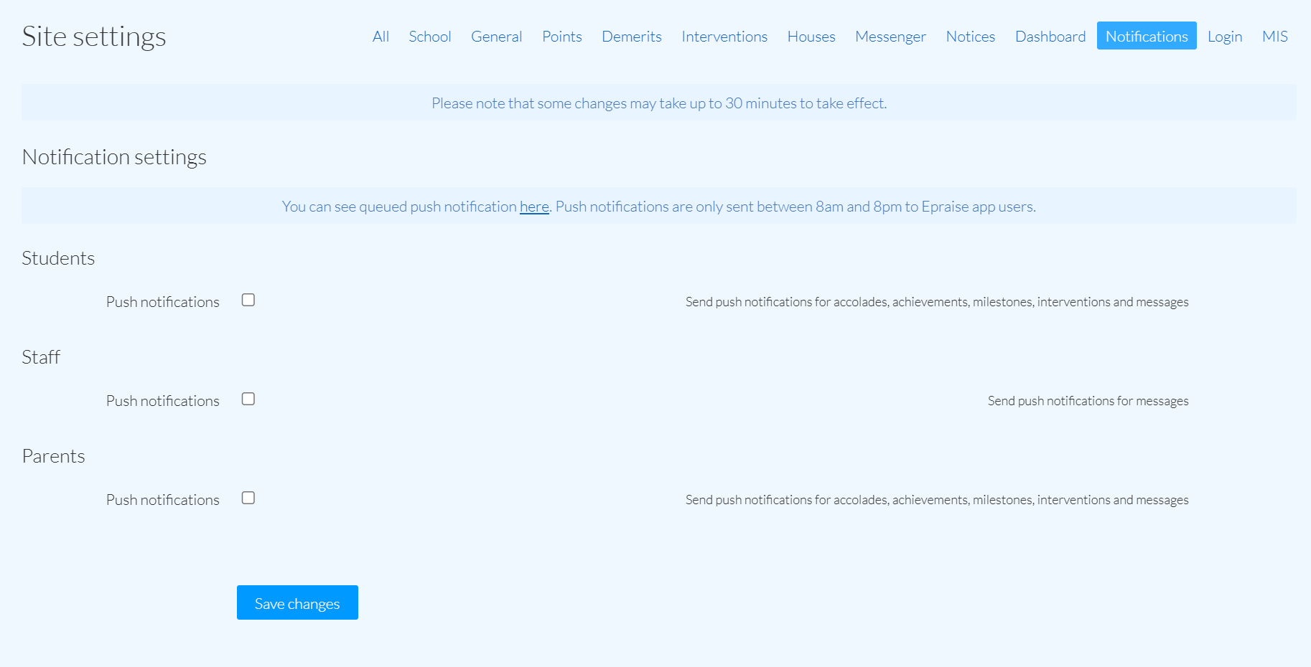1311x667 pixels.
Task: View the Houses settings
Action: [811, 36]
